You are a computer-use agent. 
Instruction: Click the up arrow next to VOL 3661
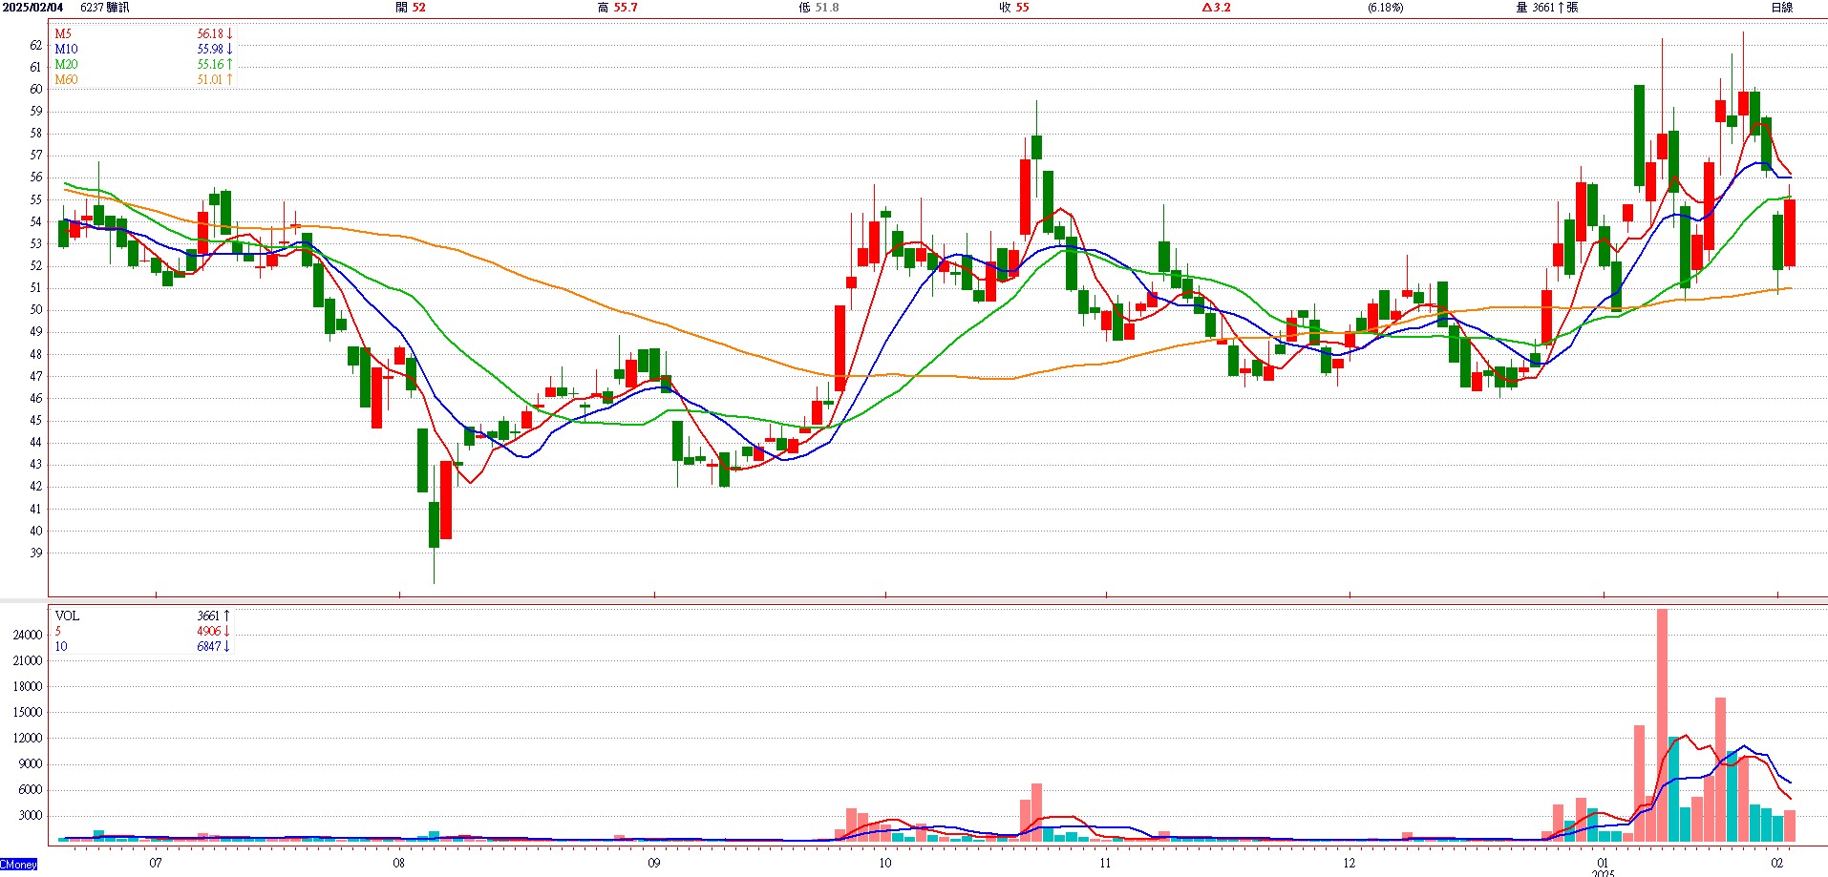coord(227,616)
